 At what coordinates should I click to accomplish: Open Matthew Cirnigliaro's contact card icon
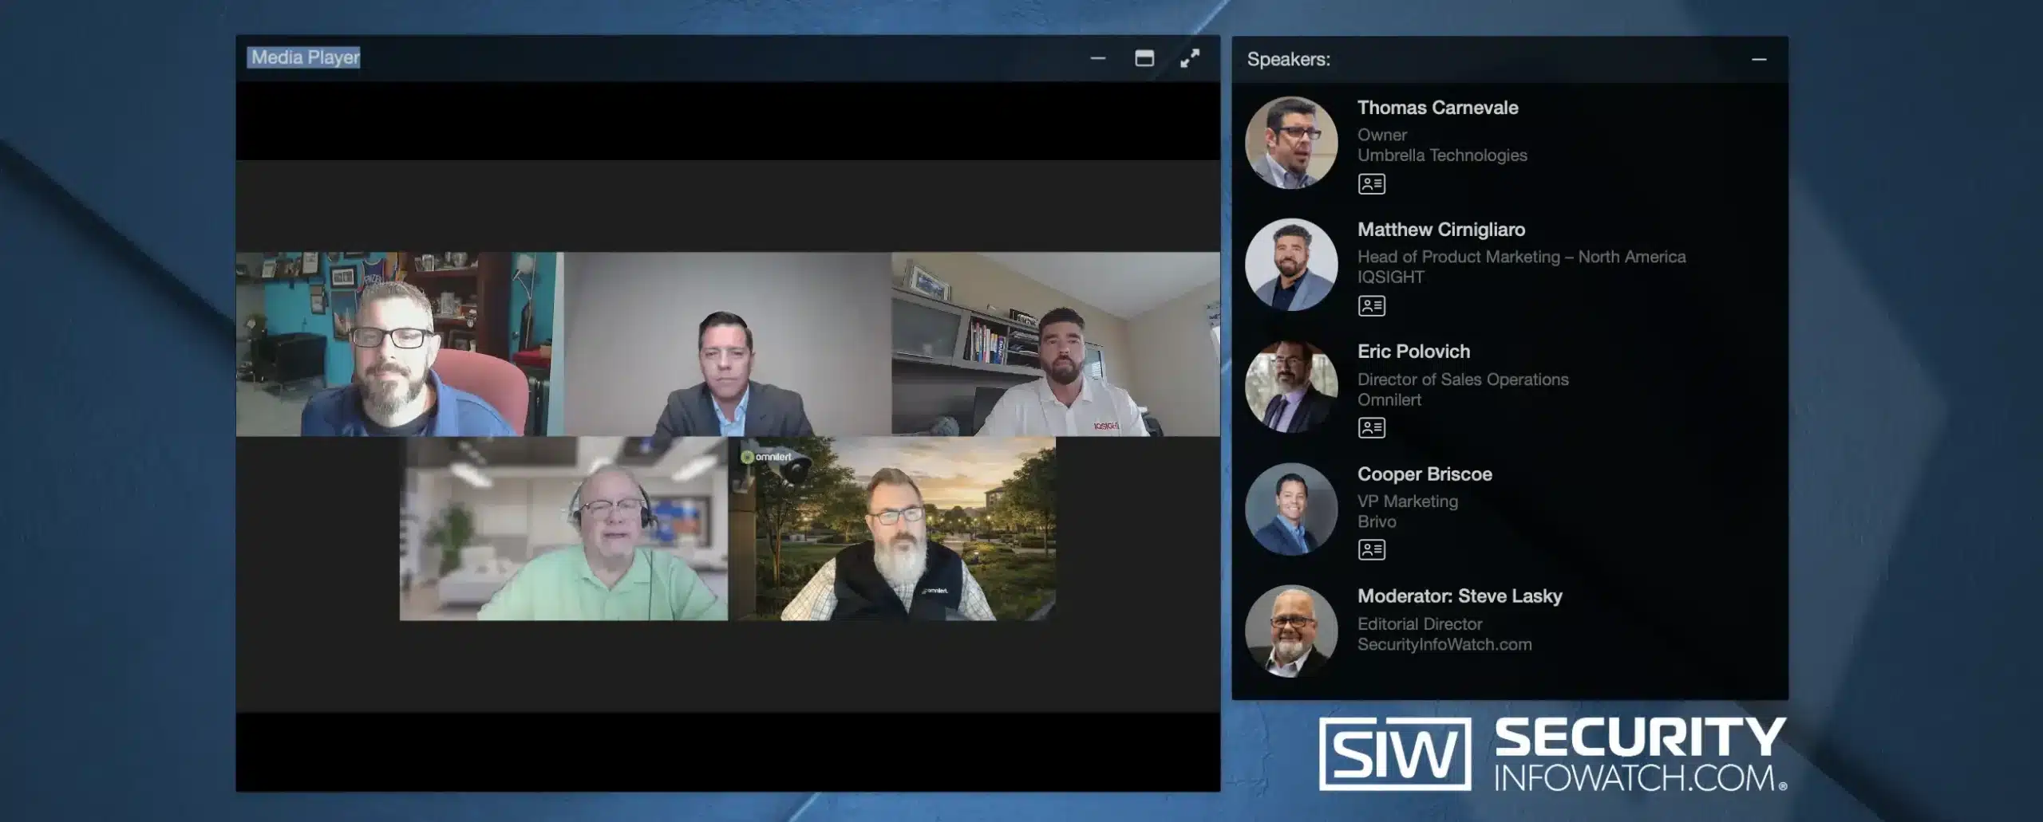pyautogui.click(x=1371, y=306)
